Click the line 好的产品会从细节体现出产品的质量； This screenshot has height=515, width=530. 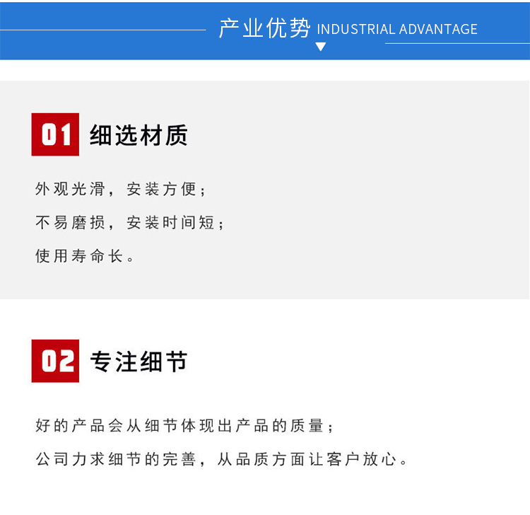pyautogui.click(x=185, y=426)
